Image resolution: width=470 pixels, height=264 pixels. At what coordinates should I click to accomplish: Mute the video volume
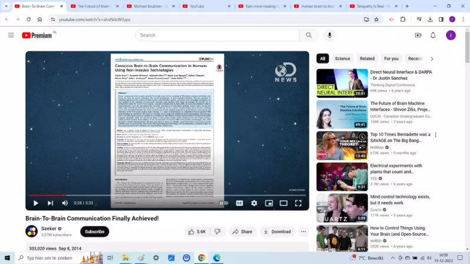coord(65,203)
